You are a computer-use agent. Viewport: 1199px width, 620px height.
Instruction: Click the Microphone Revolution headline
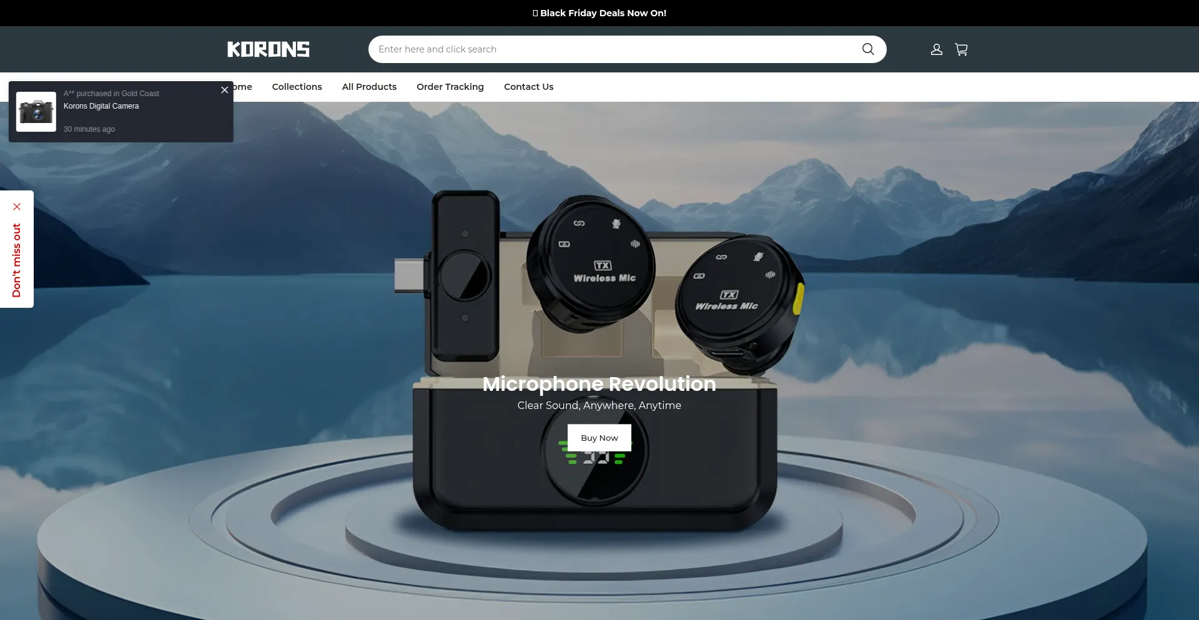click(599, 383)
